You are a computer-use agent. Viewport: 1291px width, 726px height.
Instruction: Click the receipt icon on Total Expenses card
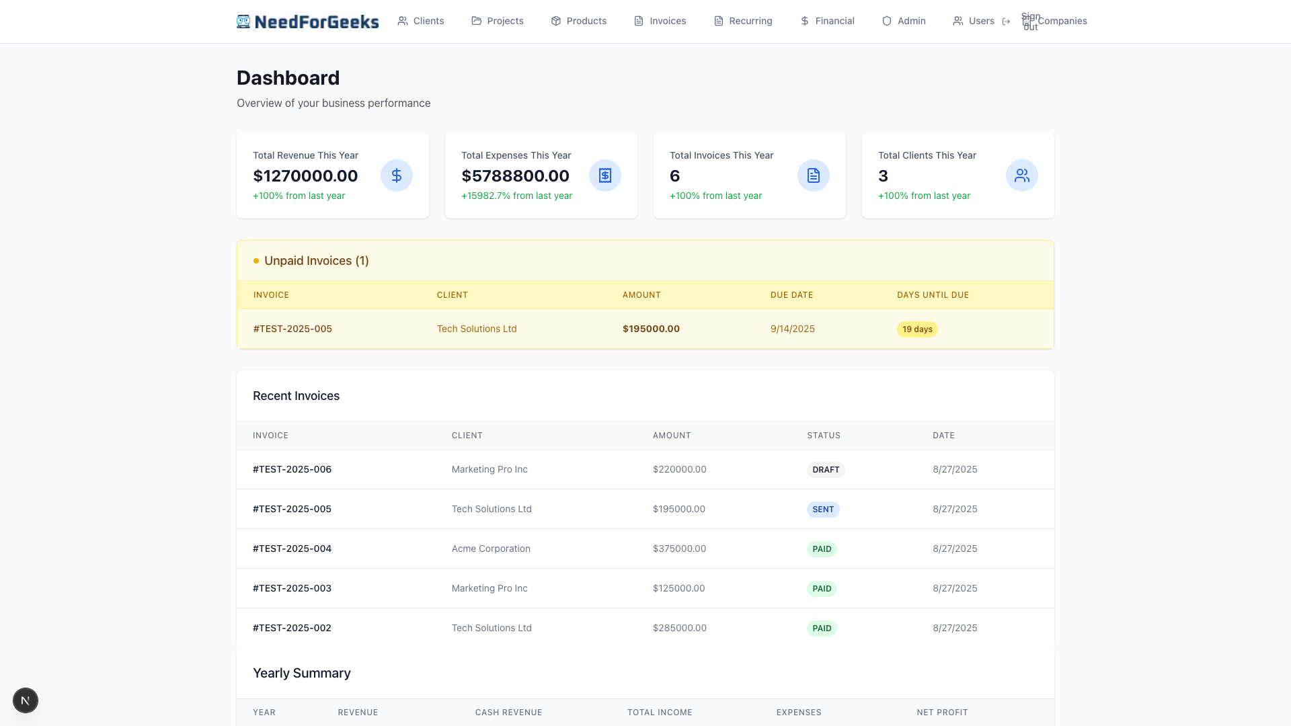pos(605,175)
